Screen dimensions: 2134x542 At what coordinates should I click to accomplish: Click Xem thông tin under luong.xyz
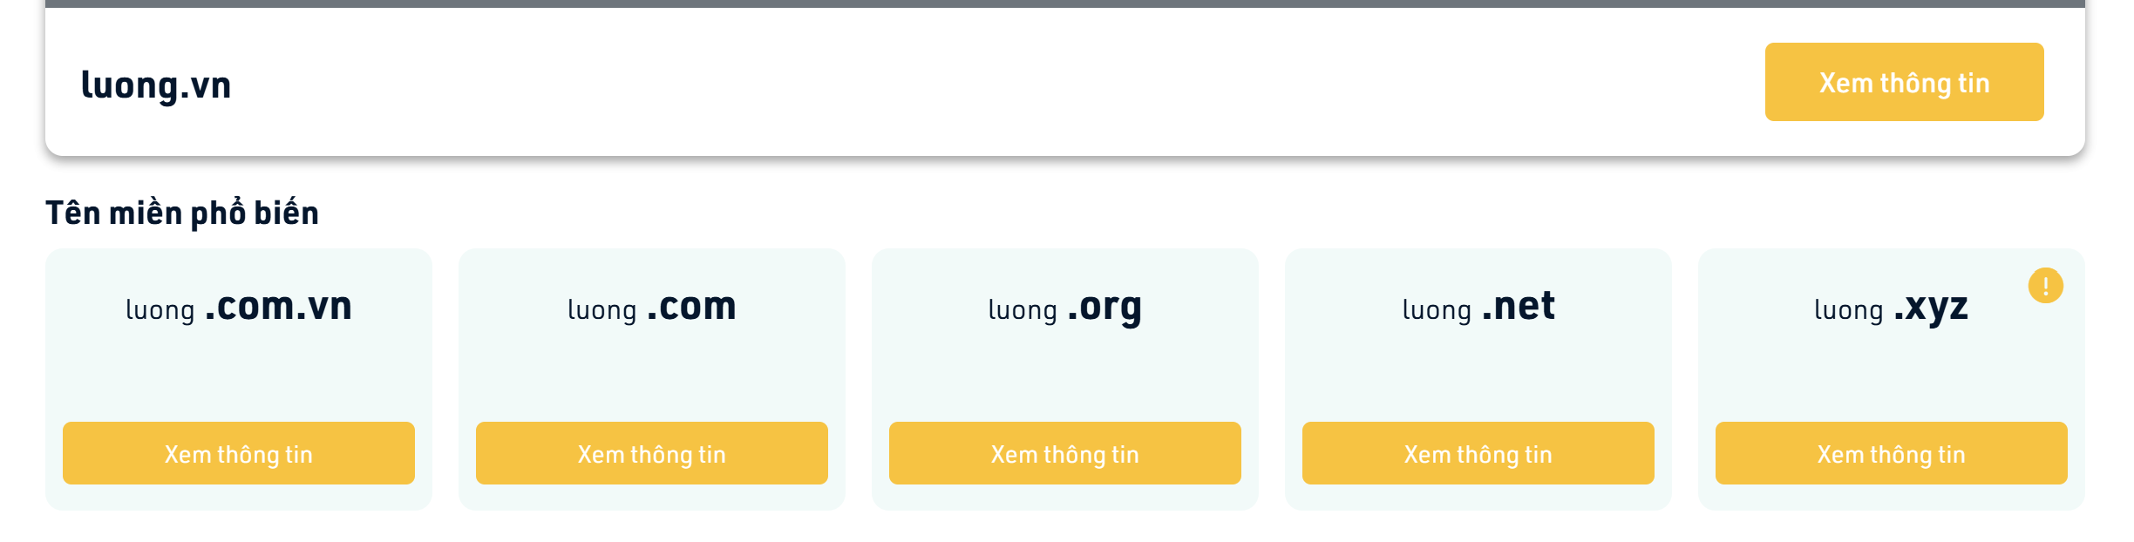coord(1891,453)
